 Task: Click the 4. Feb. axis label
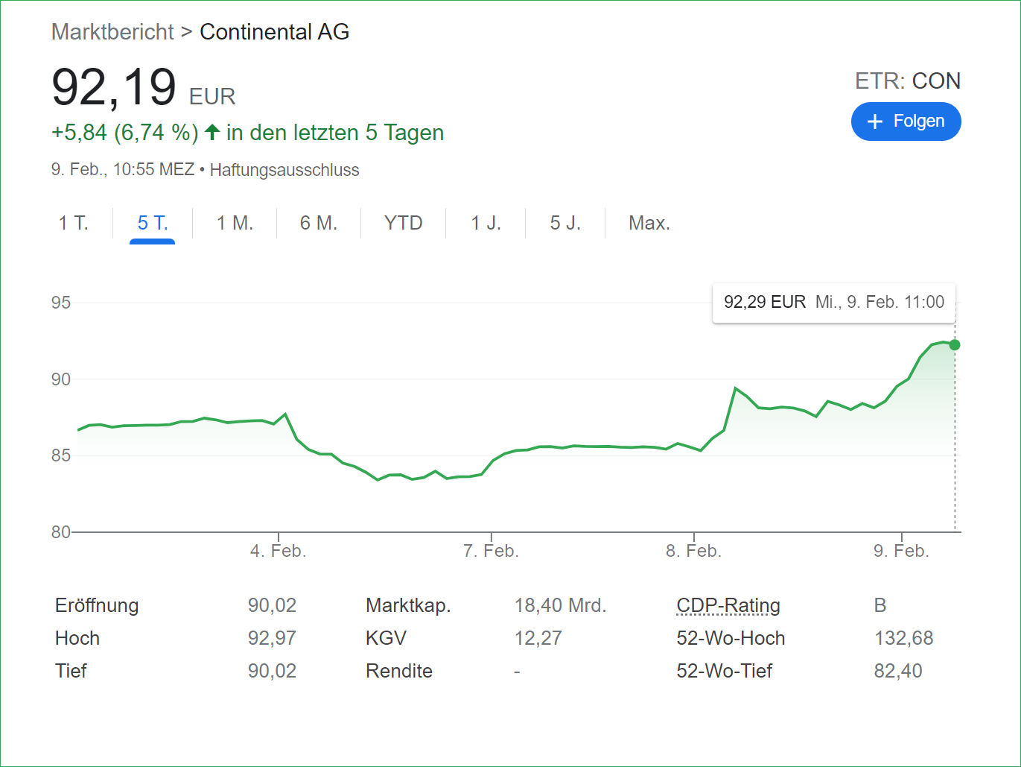coord(279,551)
